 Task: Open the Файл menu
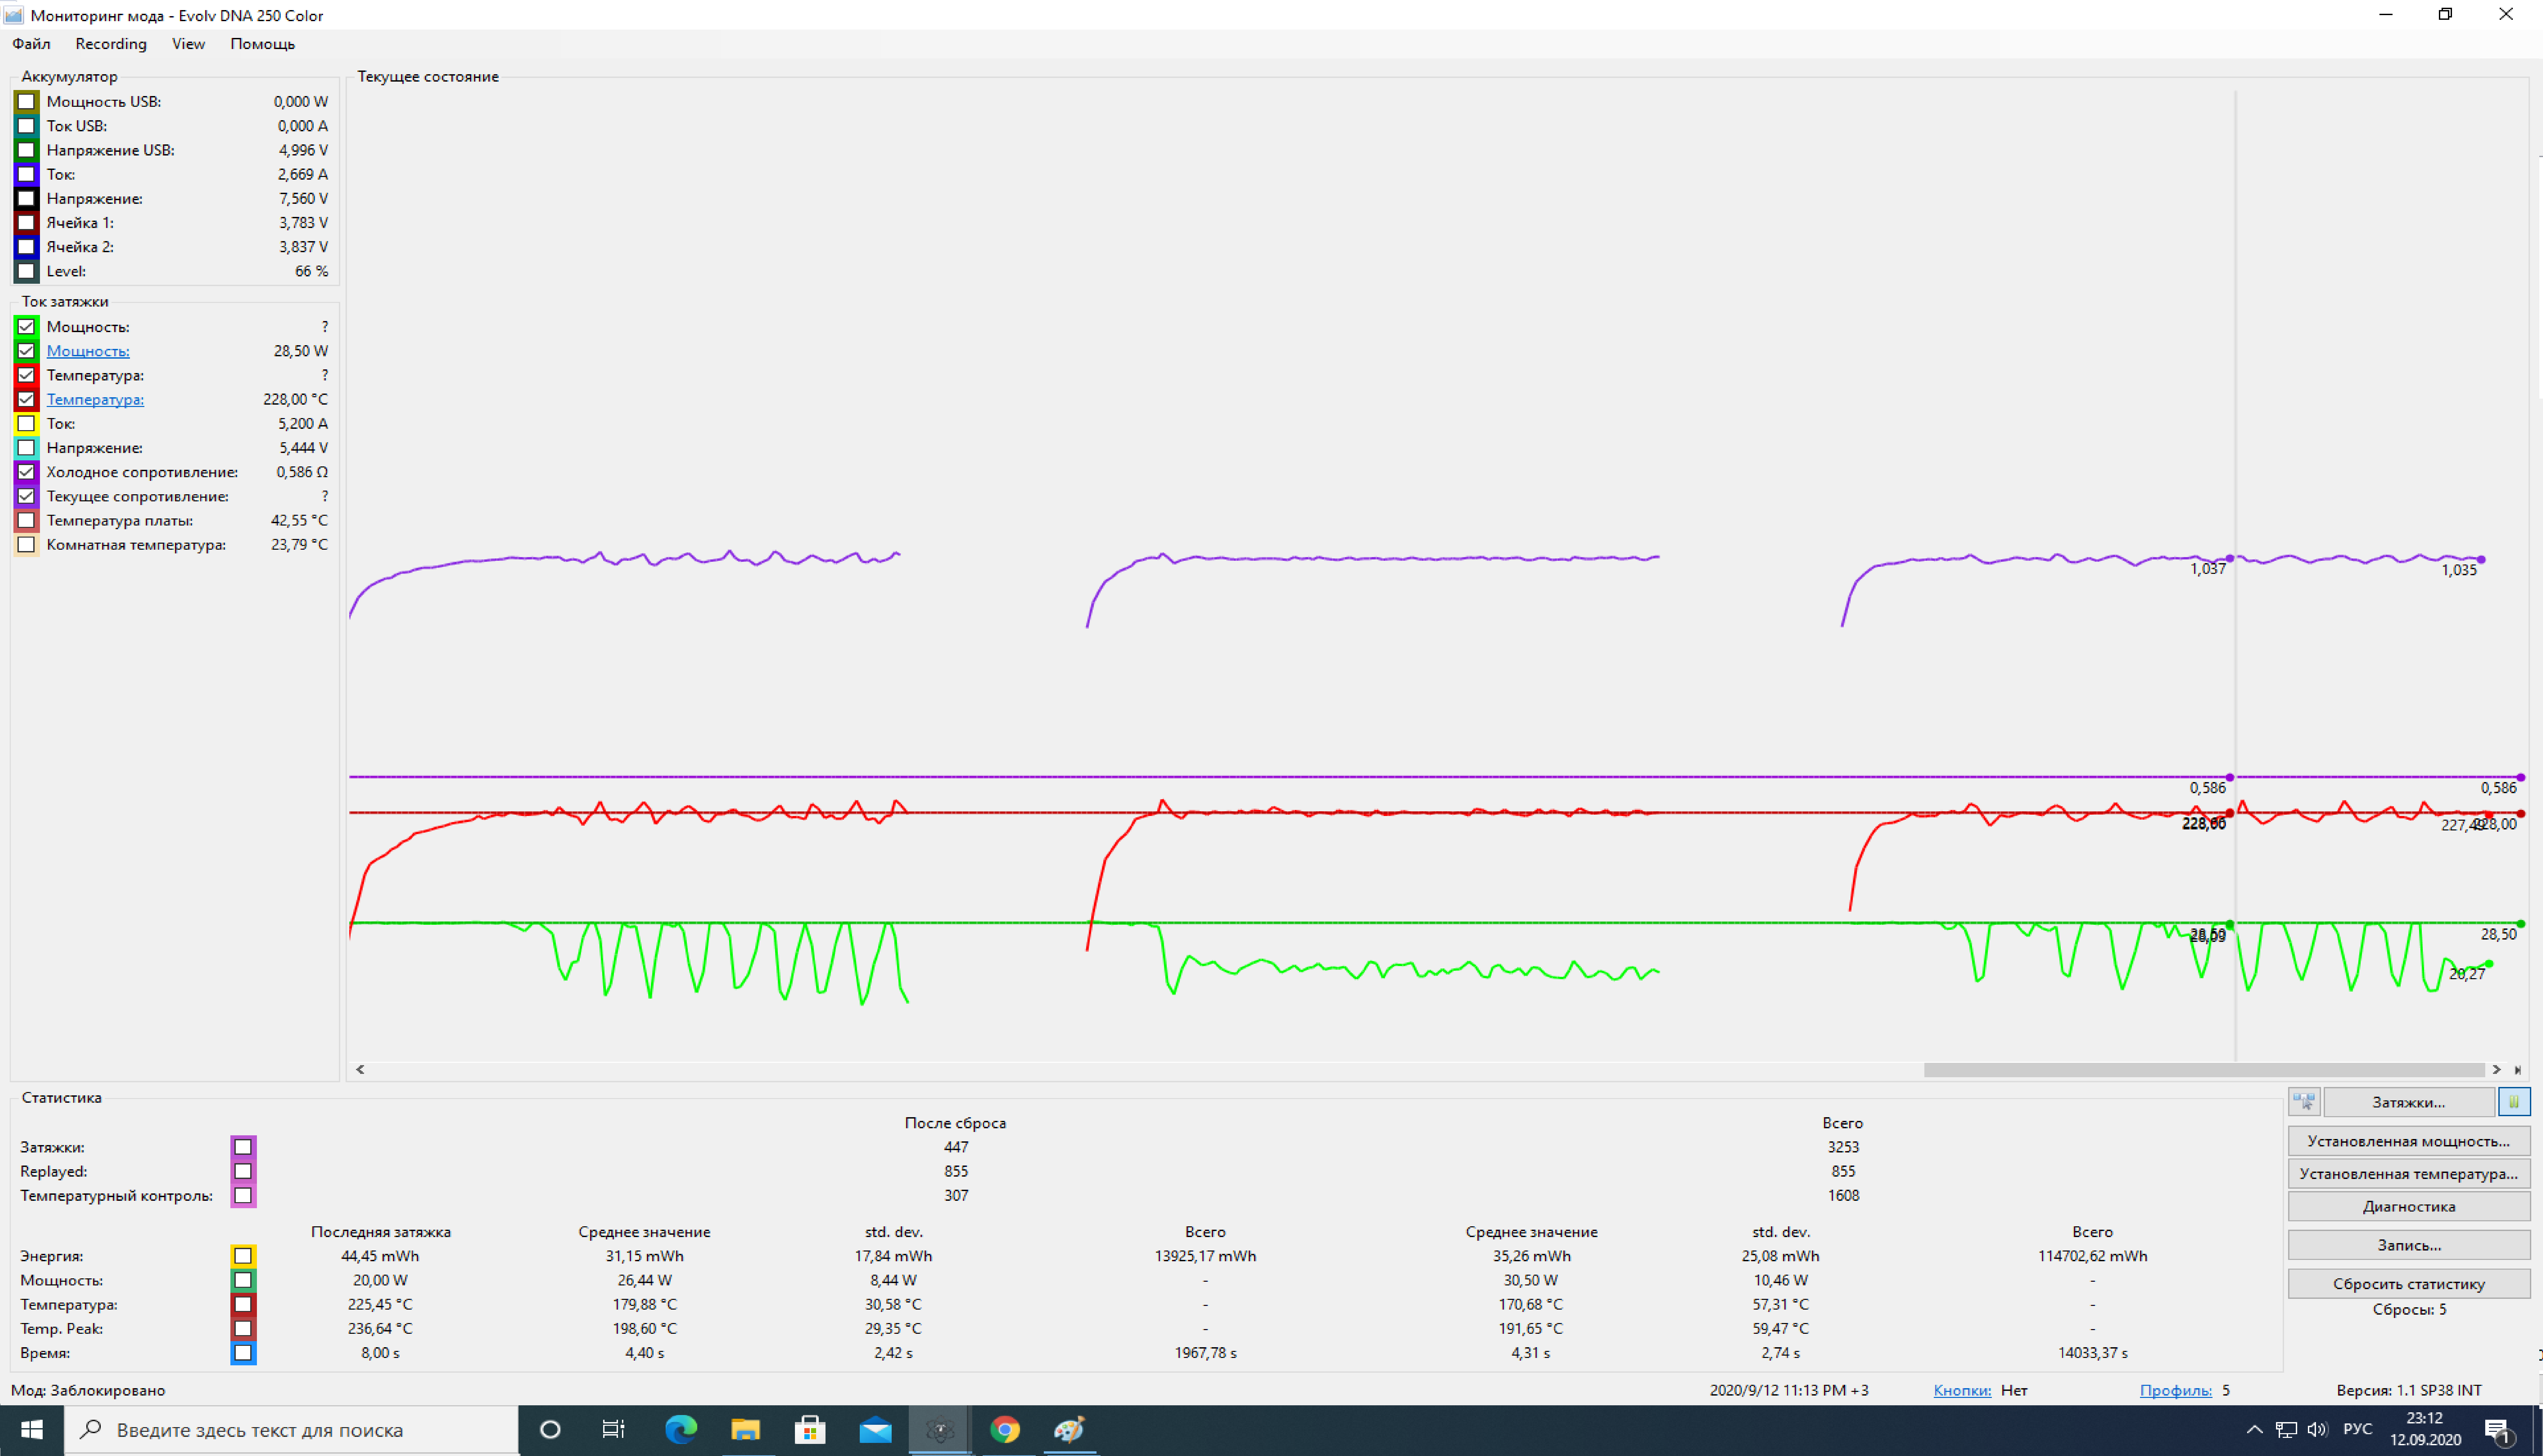[31, 44]
